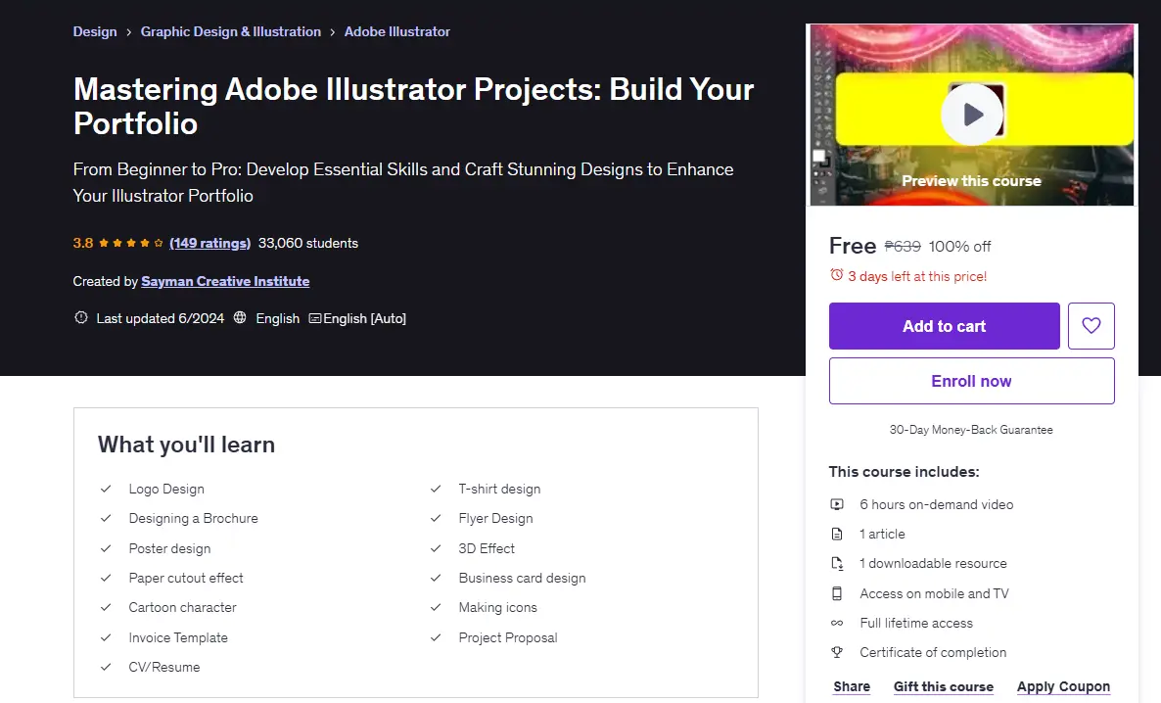The image size is (1161, 703).
Task: Click 'Designing a Brochure' list item
Action: 193,519
